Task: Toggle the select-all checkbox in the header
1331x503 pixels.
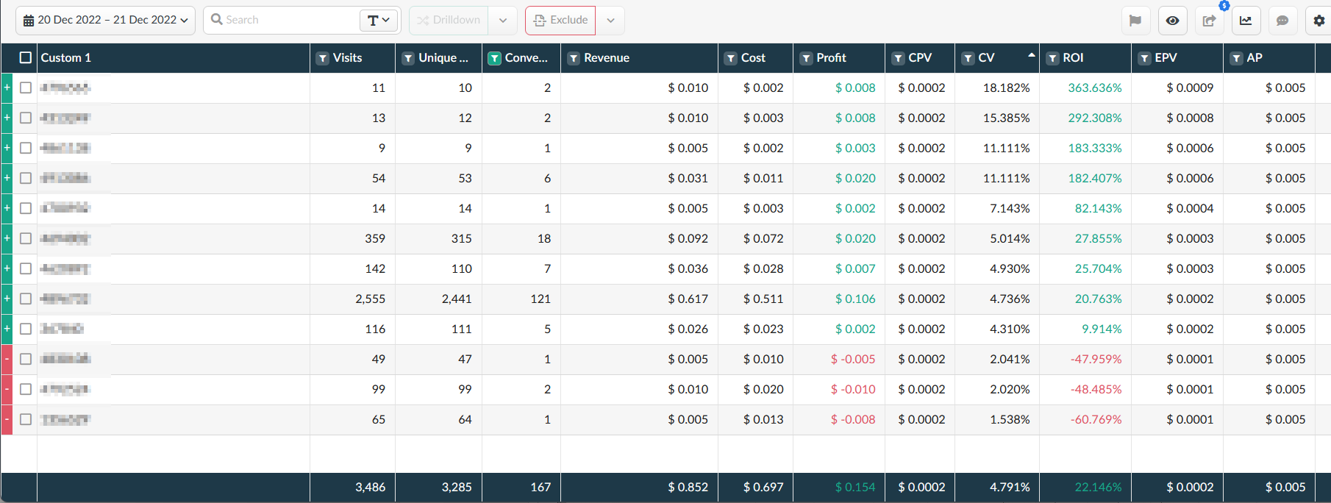Action: tap(26, 57)
